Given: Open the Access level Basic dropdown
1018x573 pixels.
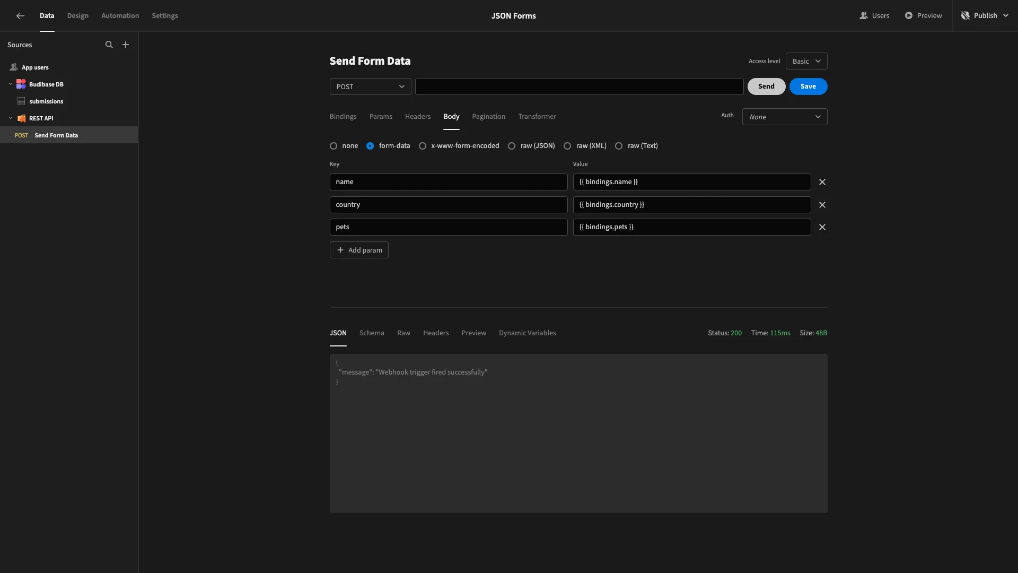Looking at the screenshot, I should [x=806, y=61].
